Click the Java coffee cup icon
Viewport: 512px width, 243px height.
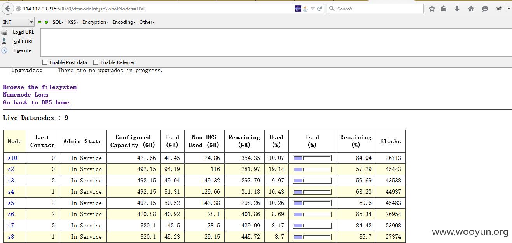pyautogui.click(x=306, y=9)
